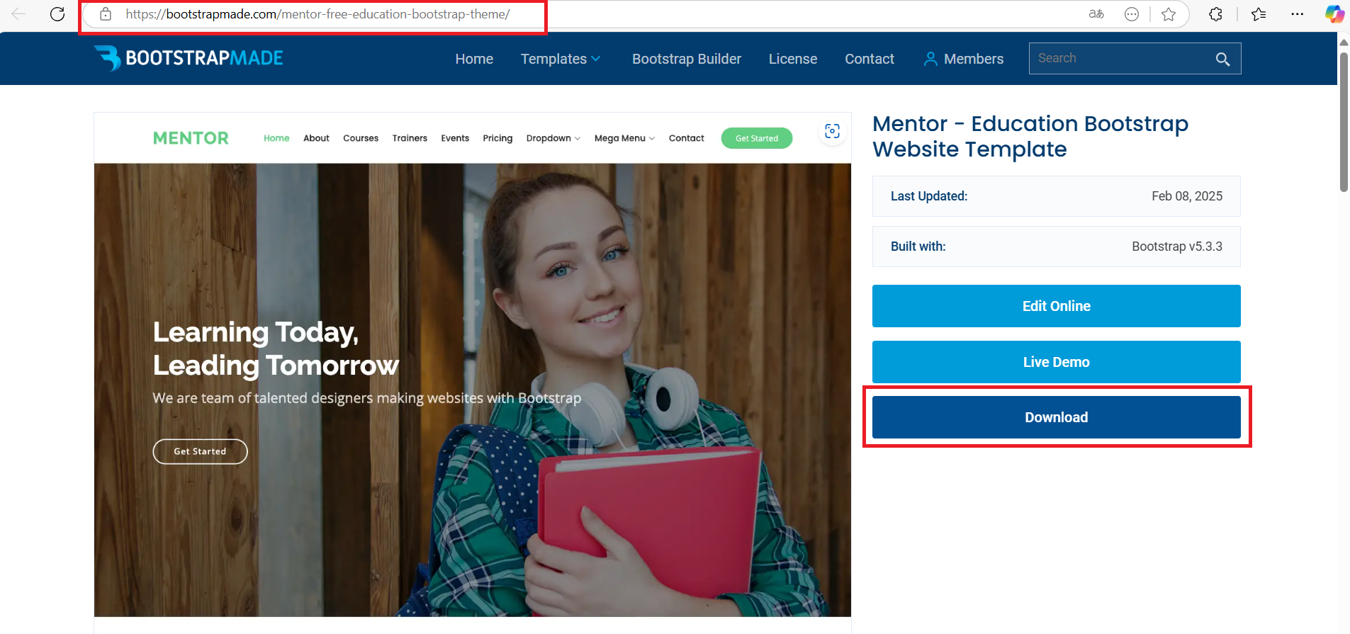The image size is (1350, 634).
Task: Open the Copilot sidebar icon
Action: pyautogui.click(x=1334, y=14)
